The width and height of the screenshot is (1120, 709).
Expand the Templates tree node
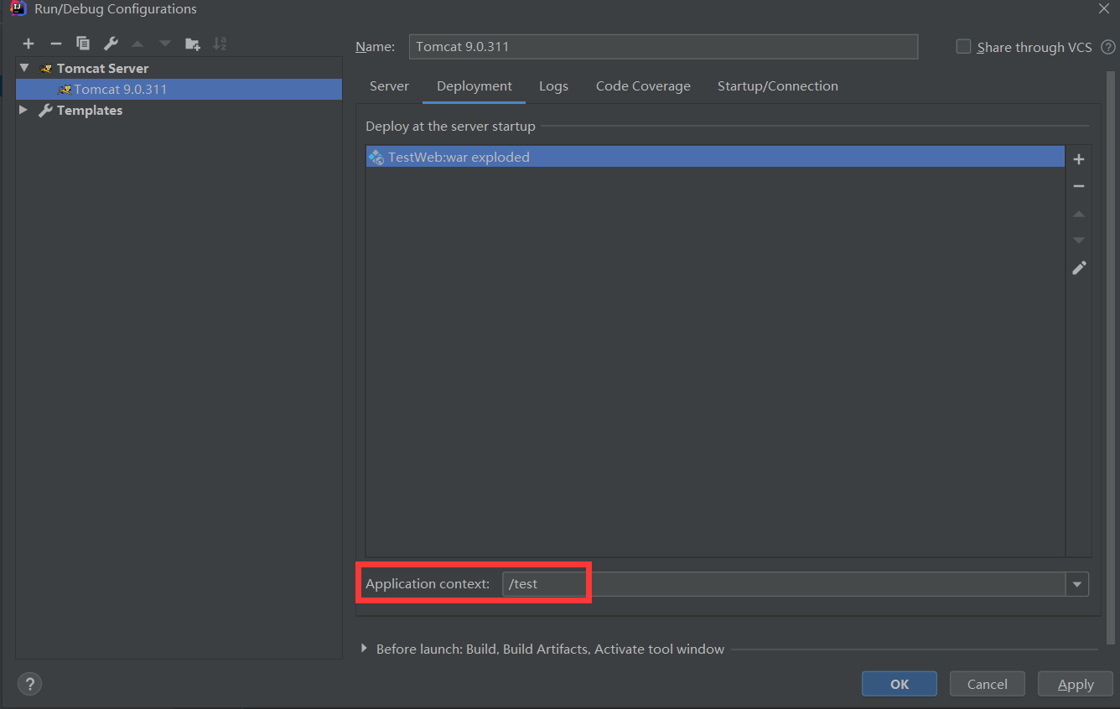[23, 110]
